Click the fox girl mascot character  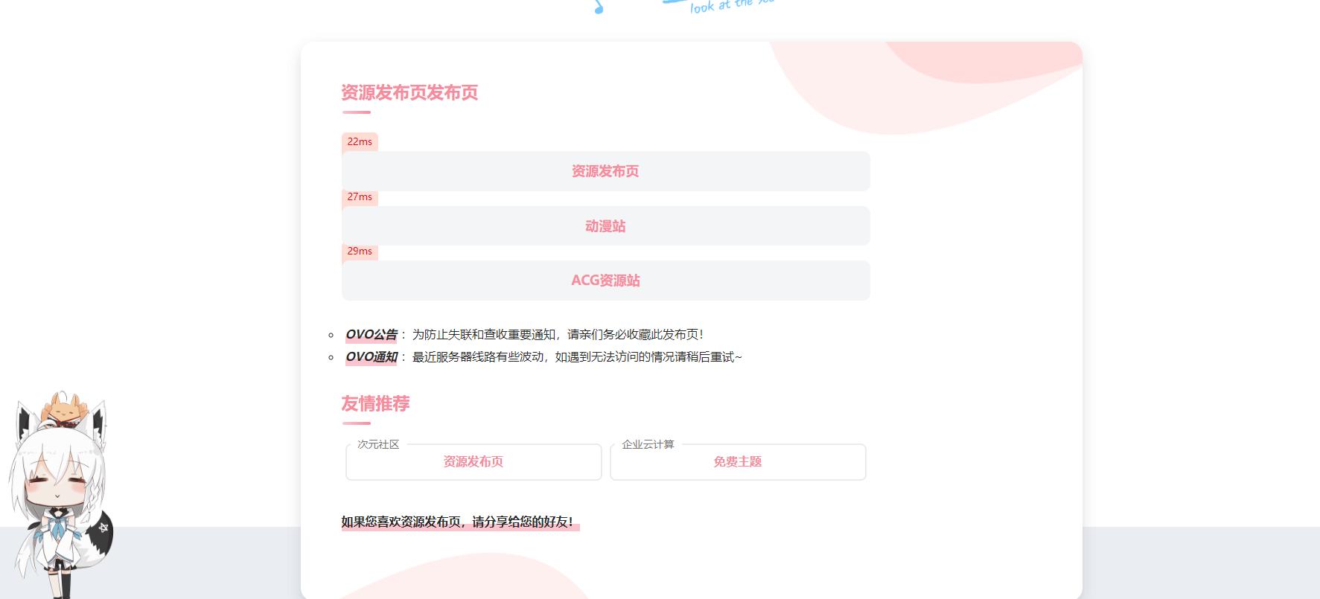pyautogui.click(x=60, y=495)
